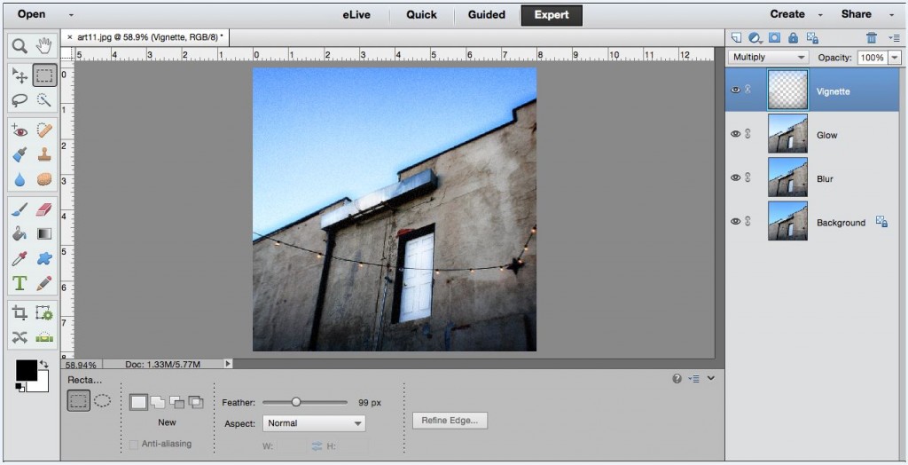
Task: Select the Move tool
Action: 20,75
